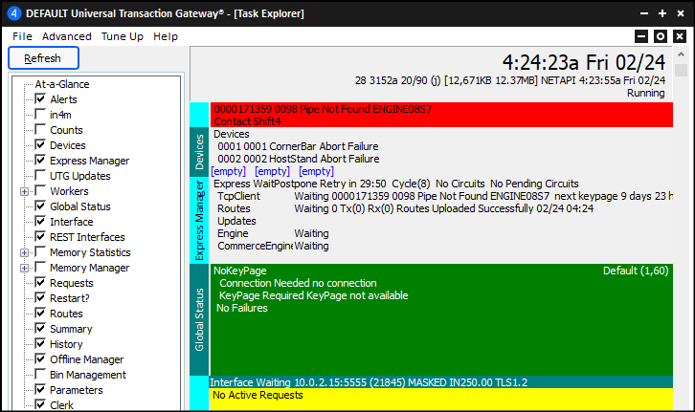Uncheck the Alerts checkbox
The image size is (695, 412).
click(40, 99)
